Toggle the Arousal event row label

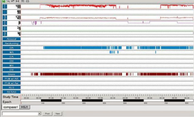[12, 39]
